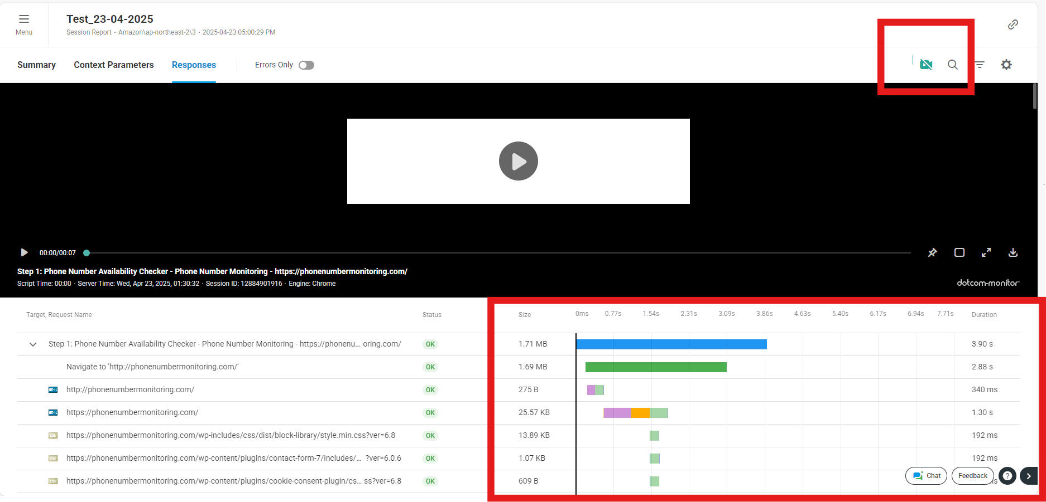Open the settings gear icon

point(1006,65)
